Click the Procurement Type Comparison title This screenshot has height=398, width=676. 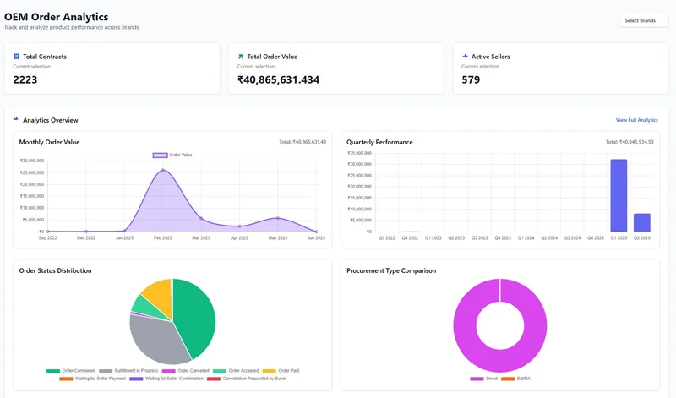391,270
